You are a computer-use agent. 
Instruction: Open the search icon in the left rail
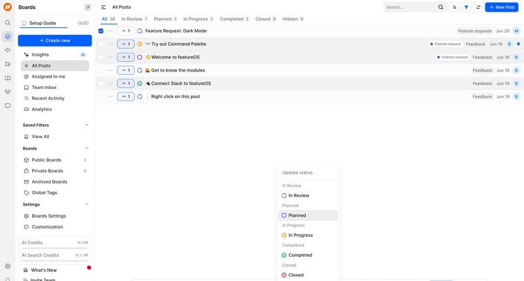pos(8,23)
